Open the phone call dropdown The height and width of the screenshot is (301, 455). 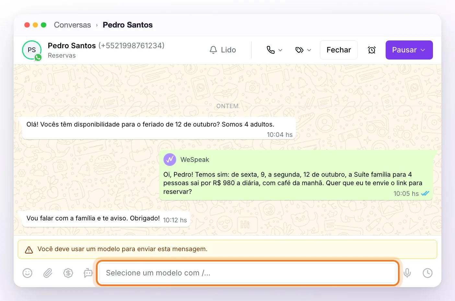(274, 50)
